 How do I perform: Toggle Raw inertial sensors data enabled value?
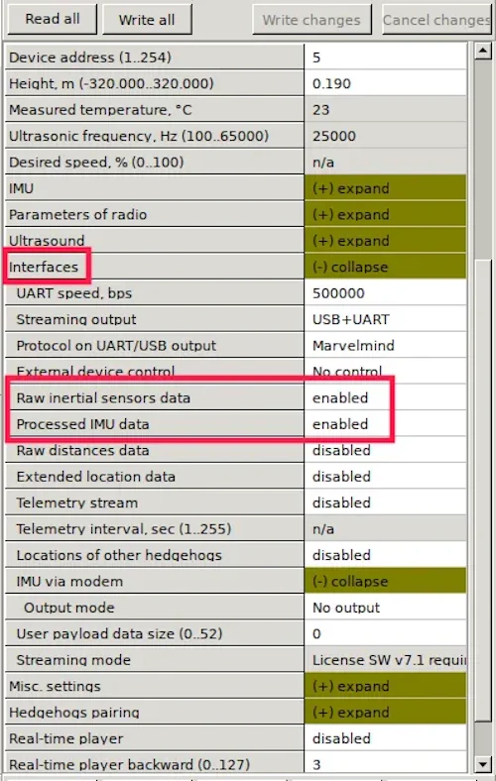[385, 398]
